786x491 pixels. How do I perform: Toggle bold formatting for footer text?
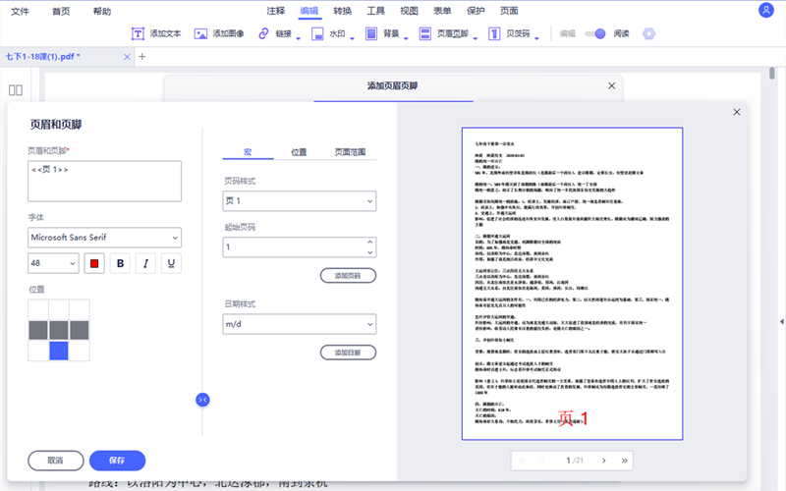click(x=121, y=263)
